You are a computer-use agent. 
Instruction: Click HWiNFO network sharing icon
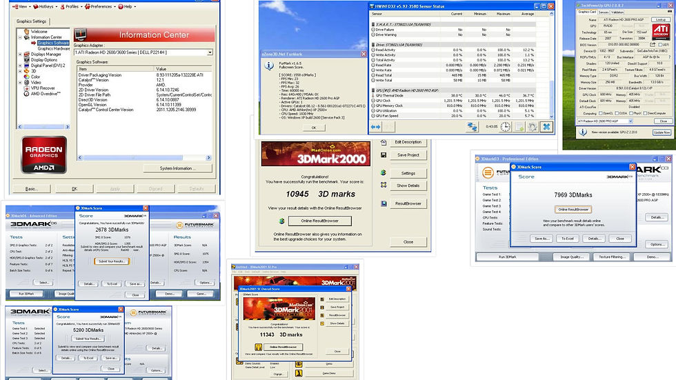pyautogui.click(x=472, y=127)
